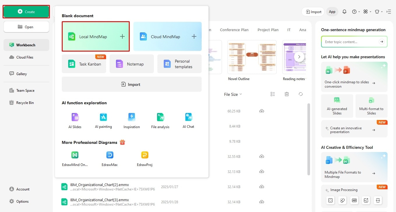This screenshot has width=396, height=212.
Task: Create a new Cloud MindMap
Action: pos(167,36)
